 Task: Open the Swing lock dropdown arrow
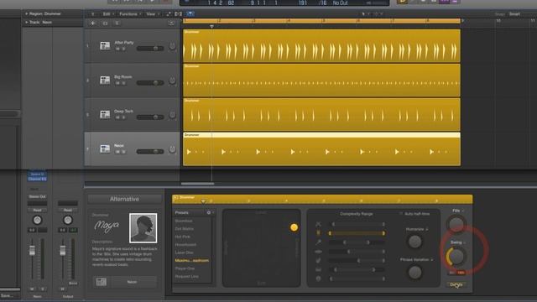[465, 242]
